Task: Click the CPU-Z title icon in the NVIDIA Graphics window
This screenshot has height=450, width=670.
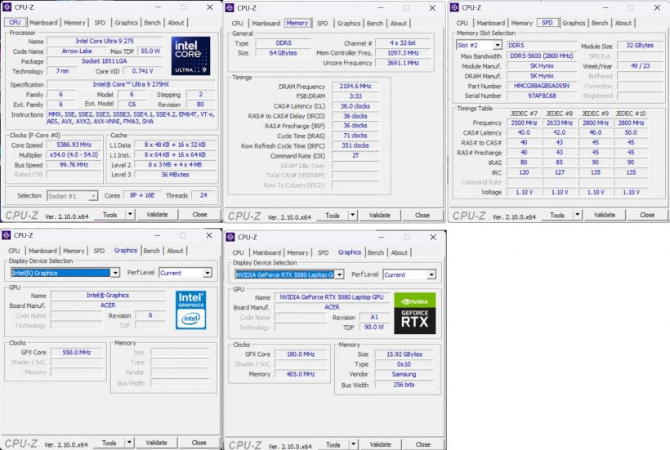Action: 230,237
